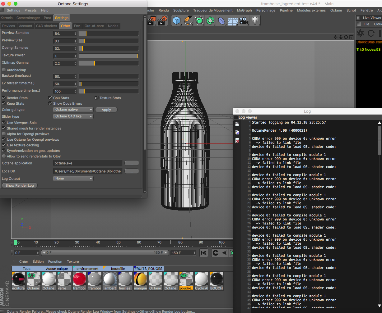The height and width of the screenshot is (313, 382).
Task: Click the material manager grip icon beside Créer
Action: [x=15, y=261]
